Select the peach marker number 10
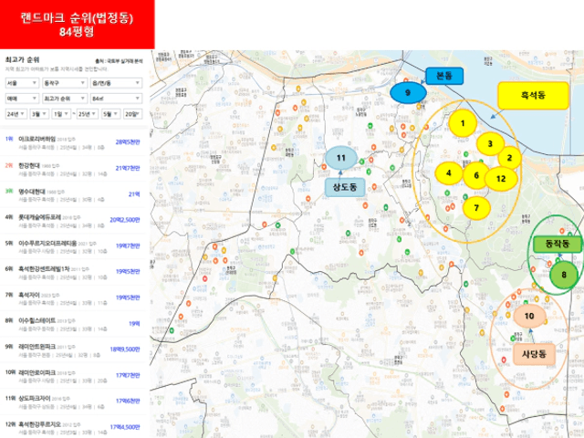 [529, 316]
